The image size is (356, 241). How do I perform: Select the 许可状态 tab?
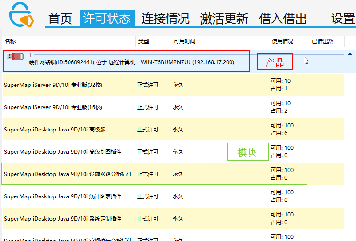pos(107,18)
